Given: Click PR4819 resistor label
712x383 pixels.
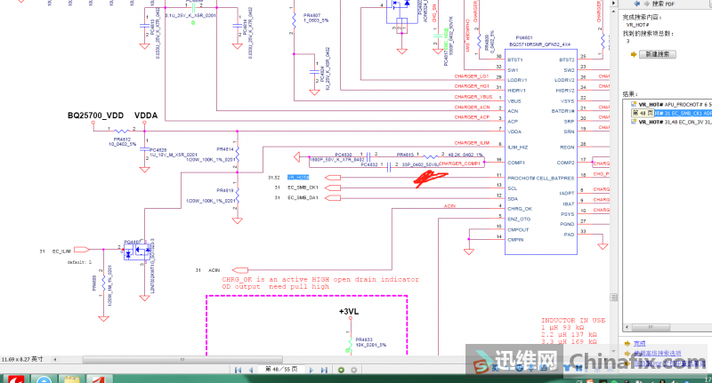Looking at the screenshot, I should 225,190.
